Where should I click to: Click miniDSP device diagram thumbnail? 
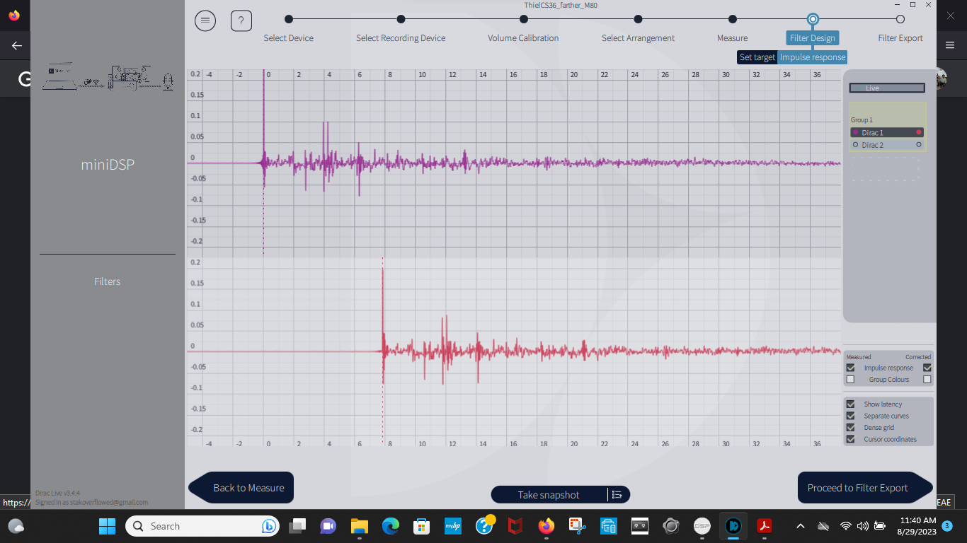pyautogui.click(x=108, y=78)
